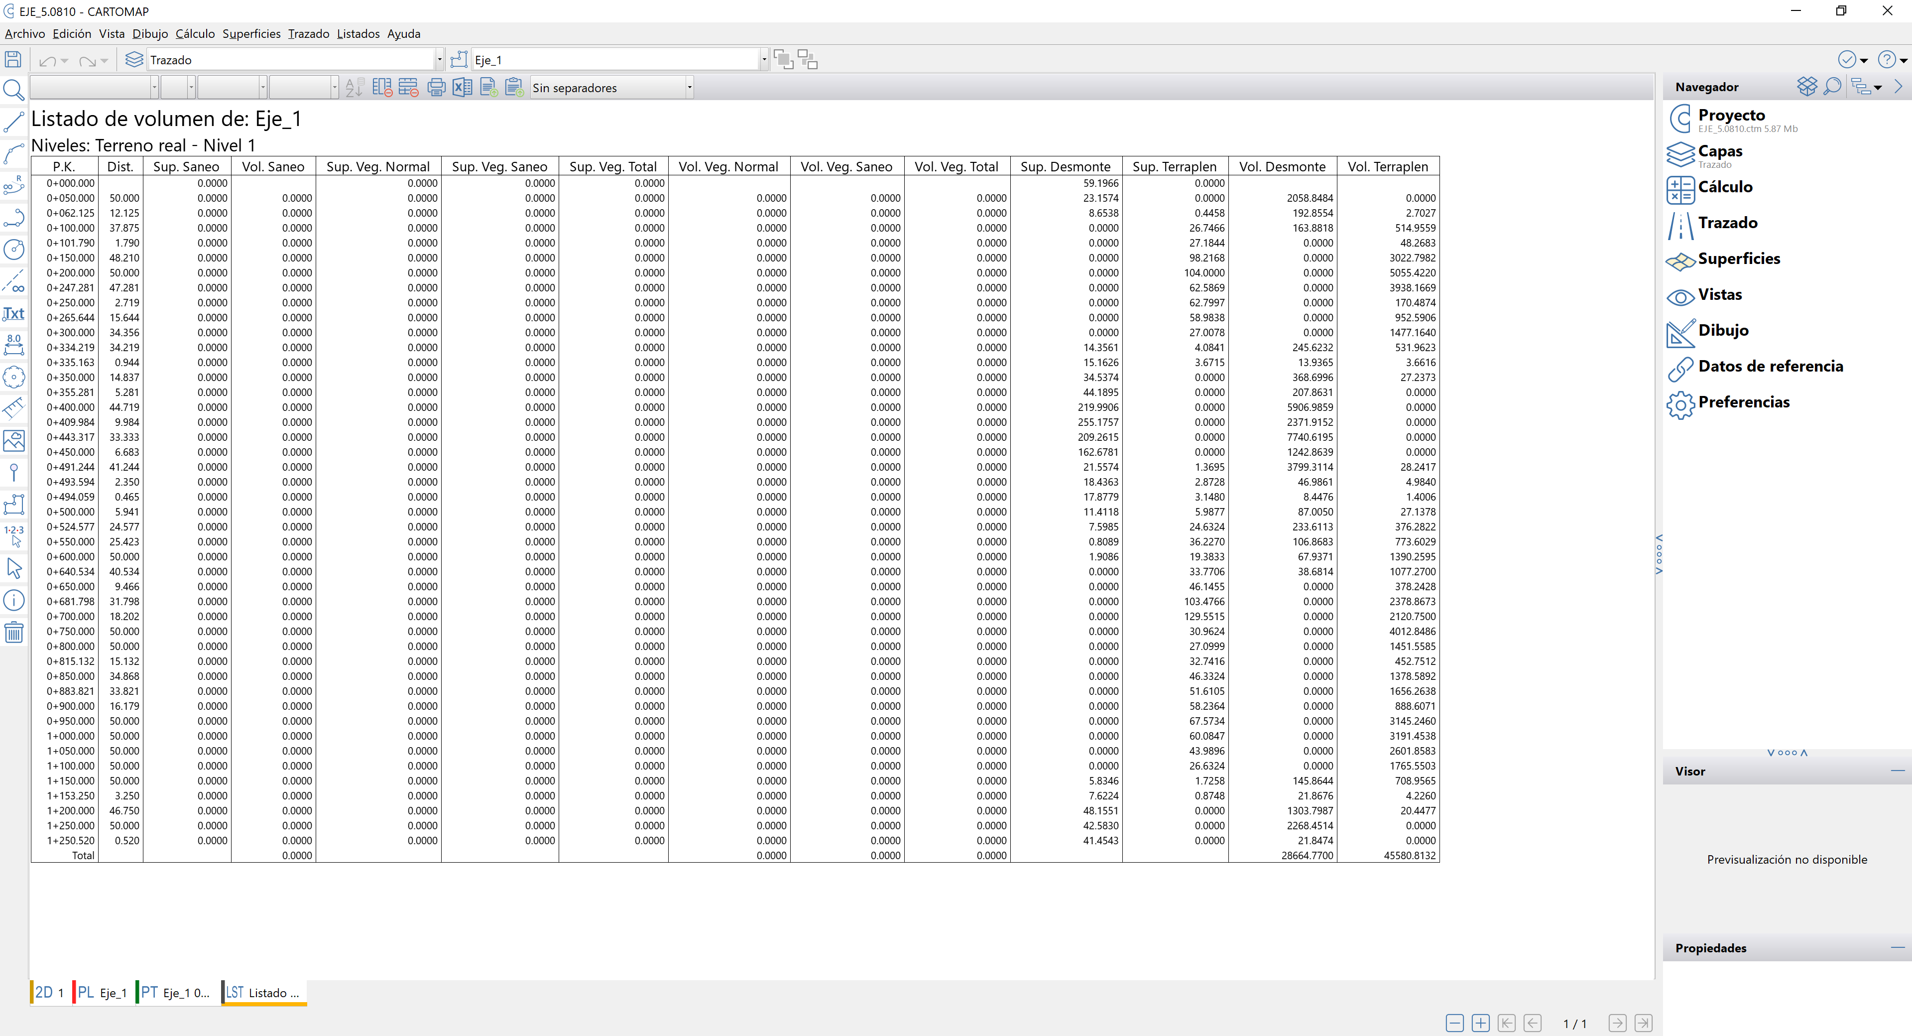Expand the help dropdown arrow

tap(1904, 61)
